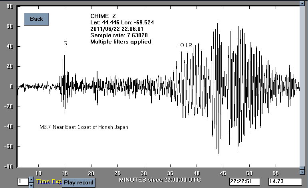Click the Back button
This screenshot has width=308, height=188.
(x=36, y=19)
